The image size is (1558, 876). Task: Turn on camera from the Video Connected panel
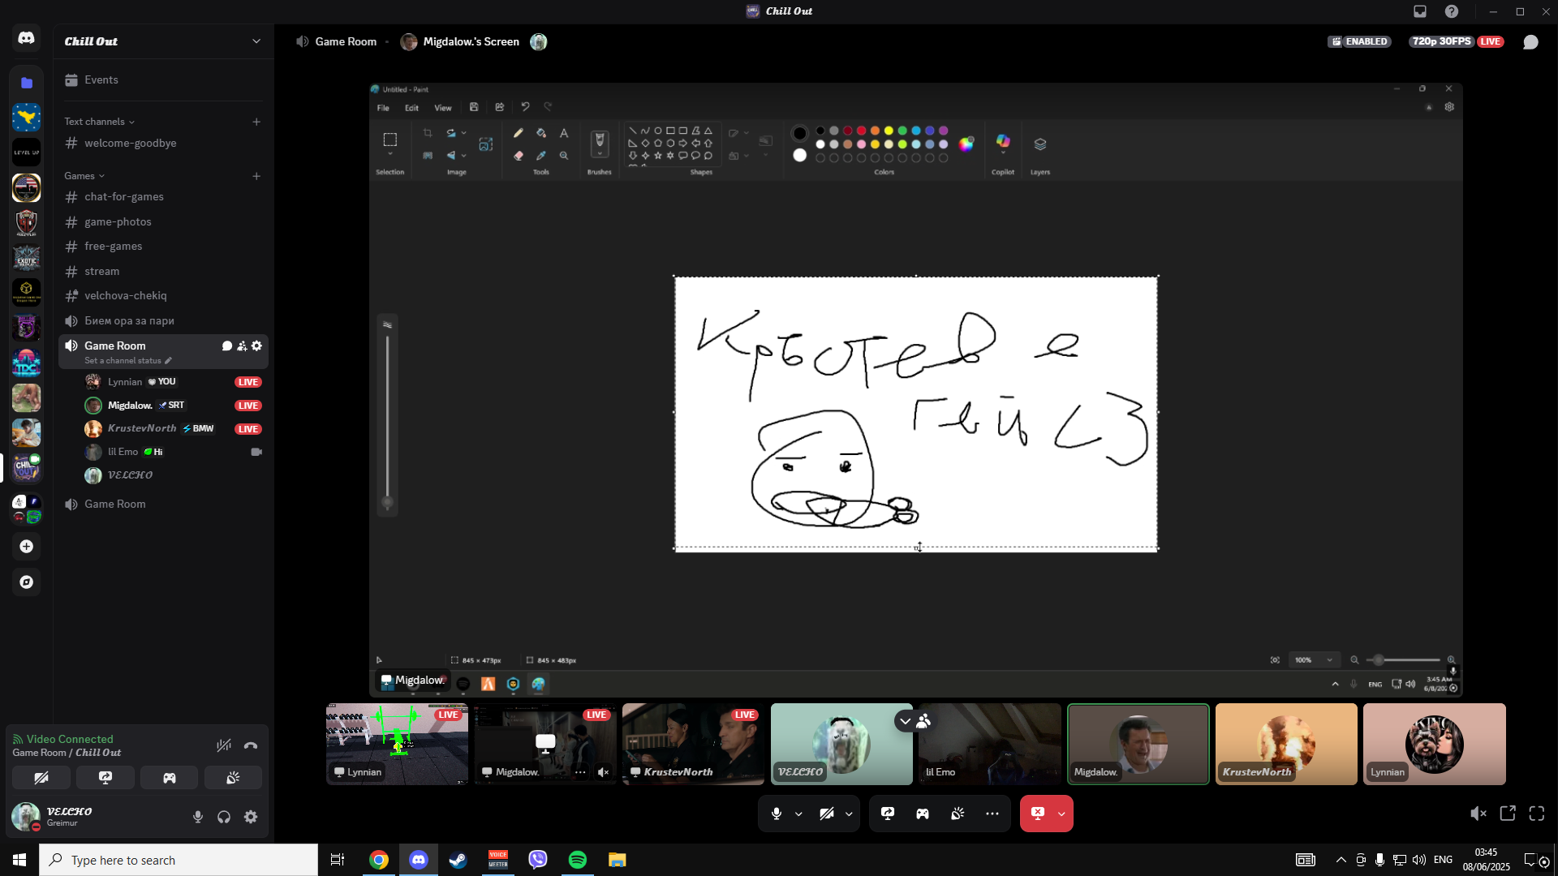[x=41, y=778]
